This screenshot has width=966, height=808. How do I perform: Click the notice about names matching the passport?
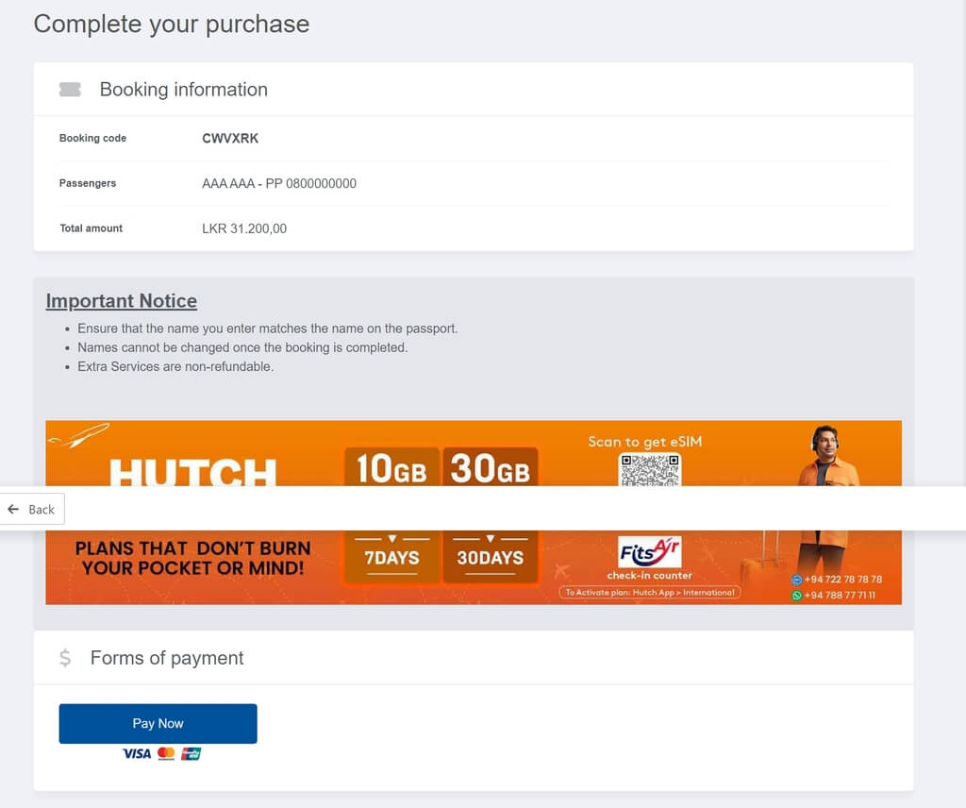pyautogui.click(x=267, y=328)
